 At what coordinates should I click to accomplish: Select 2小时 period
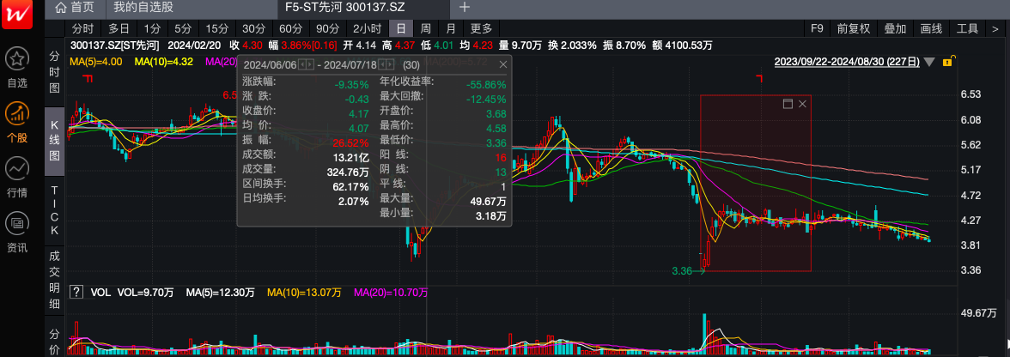[x=368, y=28]
